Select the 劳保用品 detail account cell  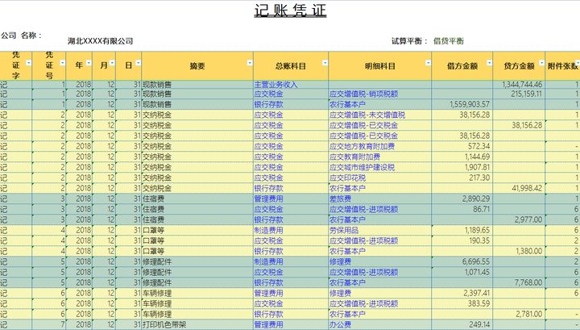(380, 231)
